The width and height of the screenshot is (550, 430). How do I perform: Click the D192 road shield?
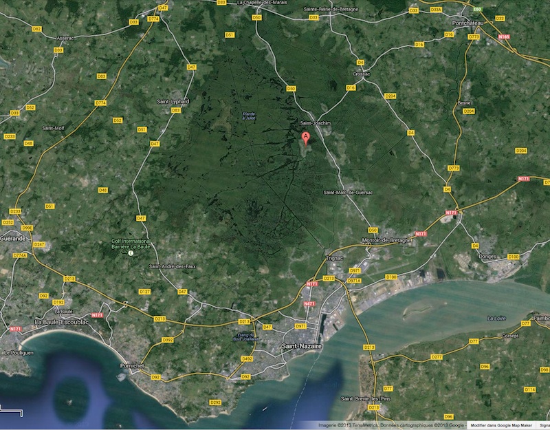pyautogui.click(x=58, y=302)
